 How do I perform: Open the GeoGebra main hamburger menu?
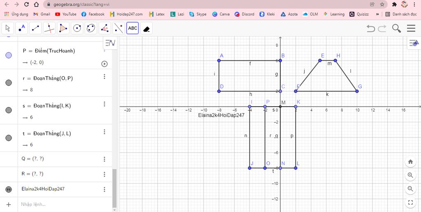click(x=411, y=28)
